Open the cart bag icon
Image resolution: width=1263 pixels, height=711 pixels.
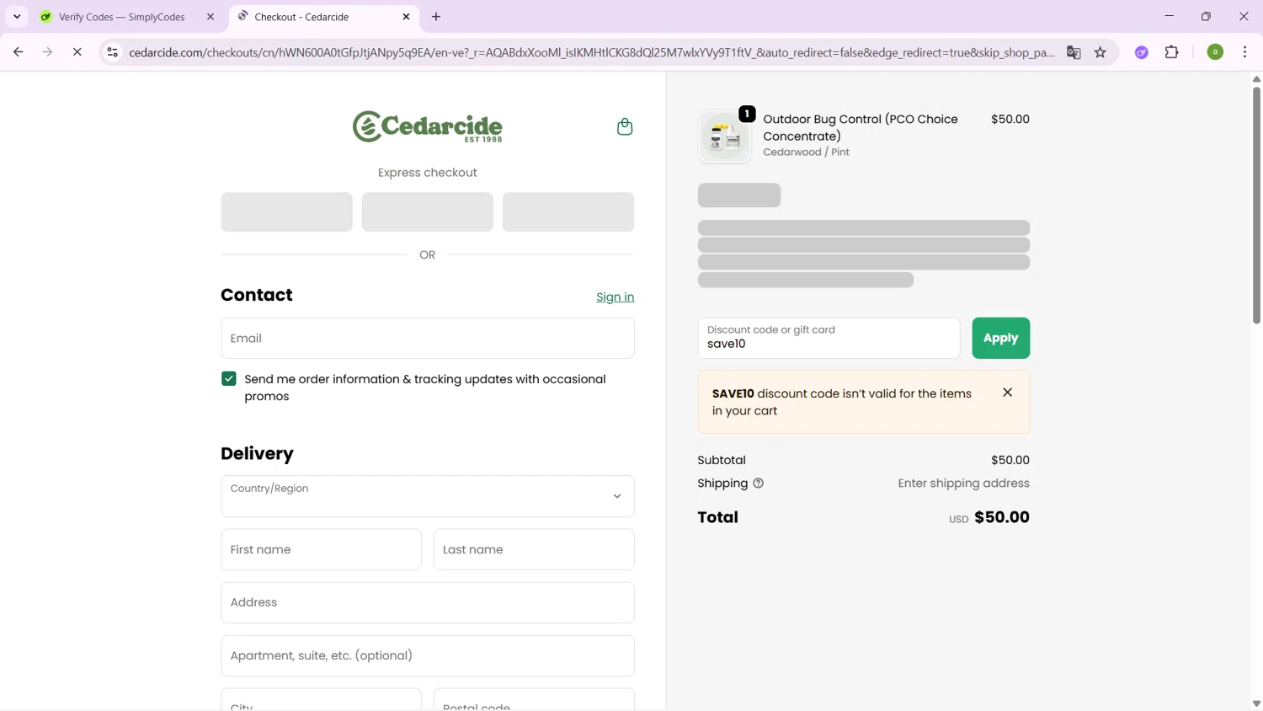click(x=625, y=126)
